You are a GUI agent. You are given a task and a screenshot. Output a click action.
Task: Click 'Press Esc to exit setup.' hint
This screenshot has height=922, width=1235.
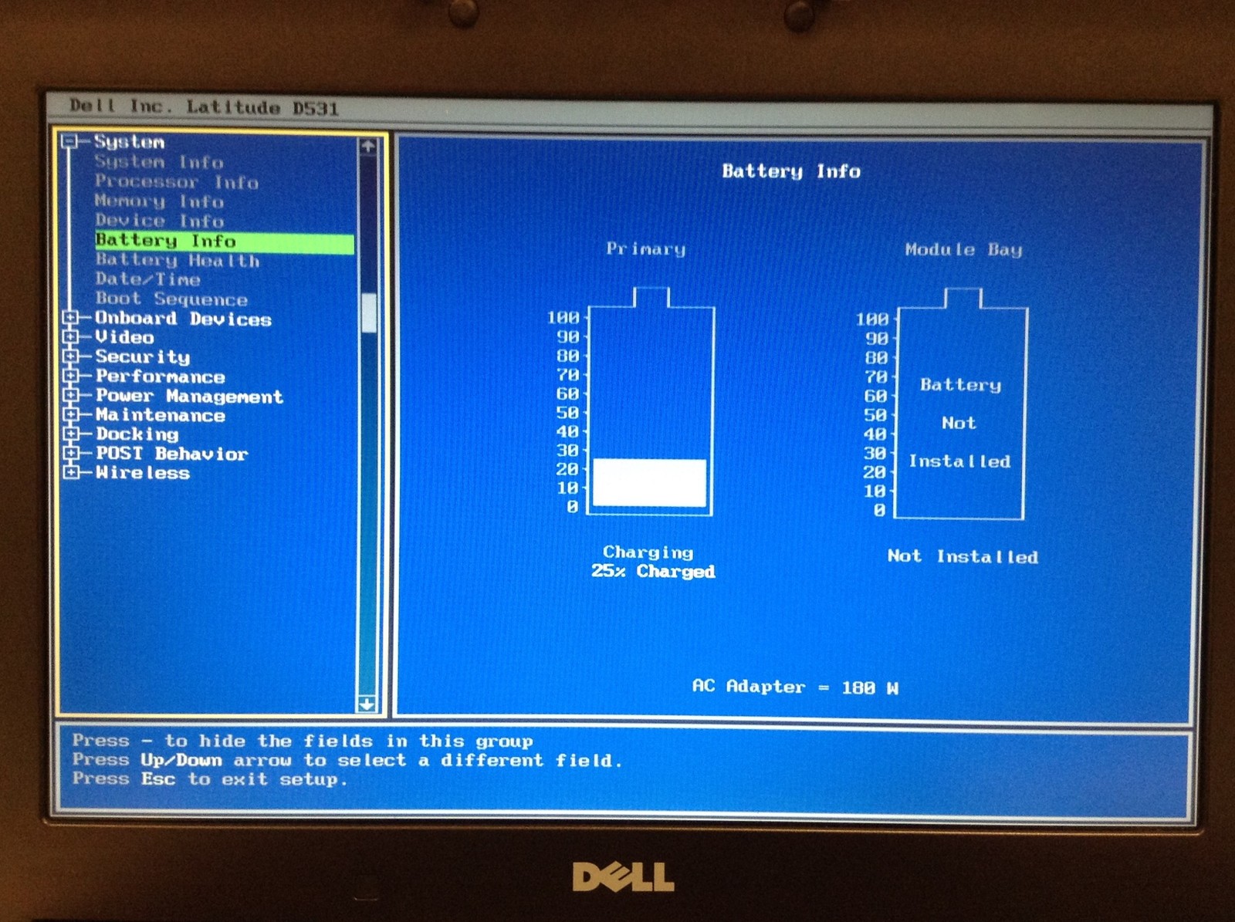[x=210, y=779]
